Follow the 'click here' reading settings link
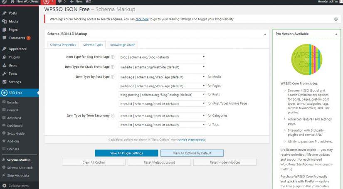Screen dimensions: 343x189 142,19
